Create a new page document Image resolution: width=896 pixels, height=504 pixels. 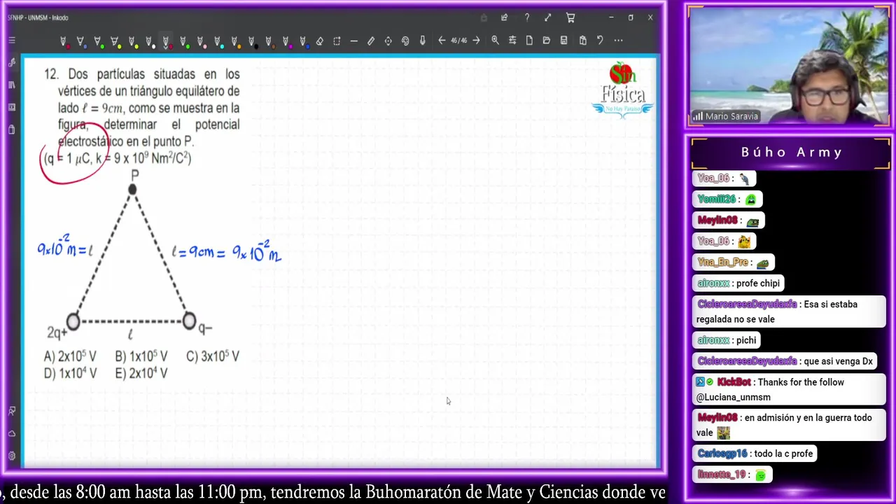coord(529,41)
